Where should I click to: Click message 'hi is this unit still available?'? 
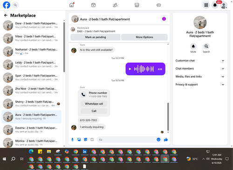tap(96, 50)
